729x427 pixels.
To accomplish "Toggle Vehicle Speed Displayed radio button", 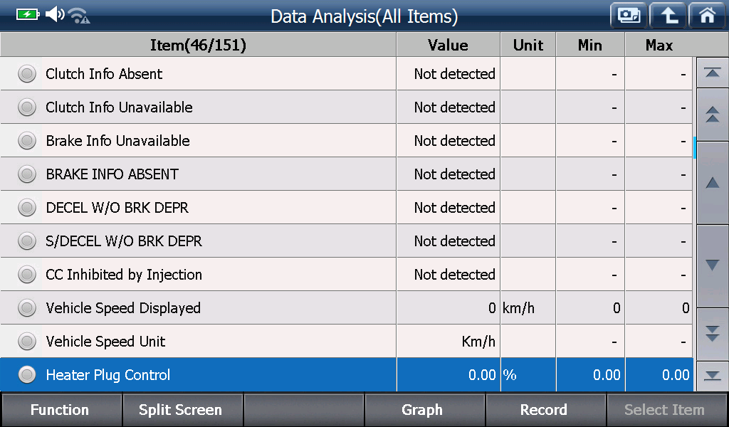I will pyautogui.click(x=27, y=308).
